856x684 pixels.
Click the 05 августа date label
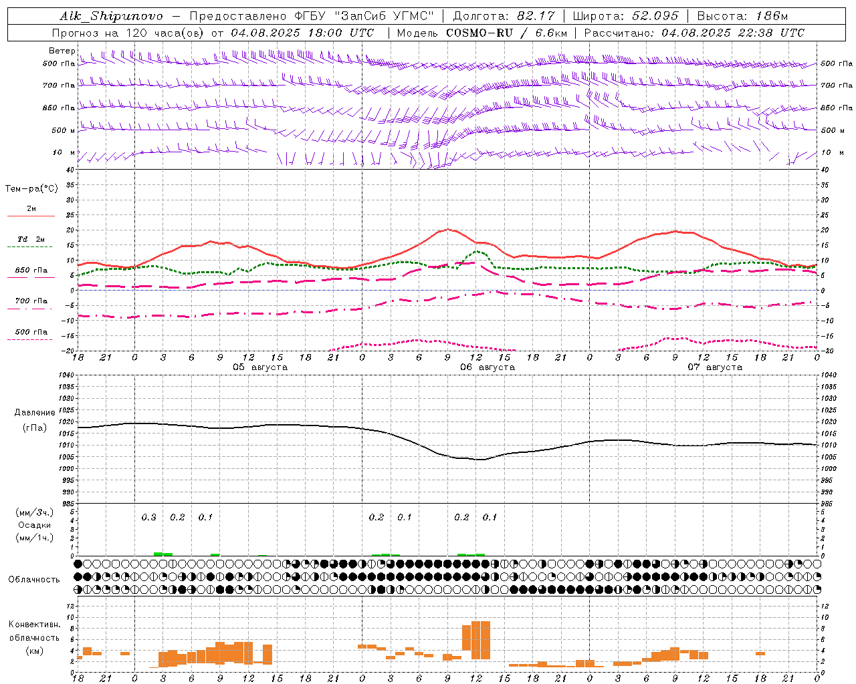[260, 367]
